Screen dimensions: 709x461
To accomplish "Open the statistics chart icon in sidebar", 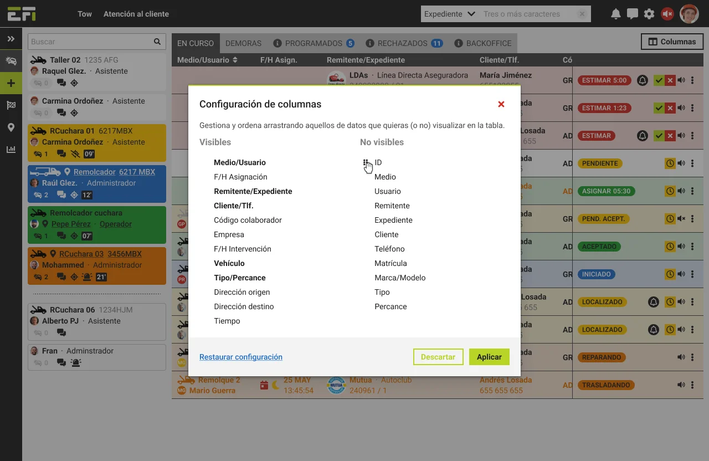I will pyautogui.click(x=11, y=149).
